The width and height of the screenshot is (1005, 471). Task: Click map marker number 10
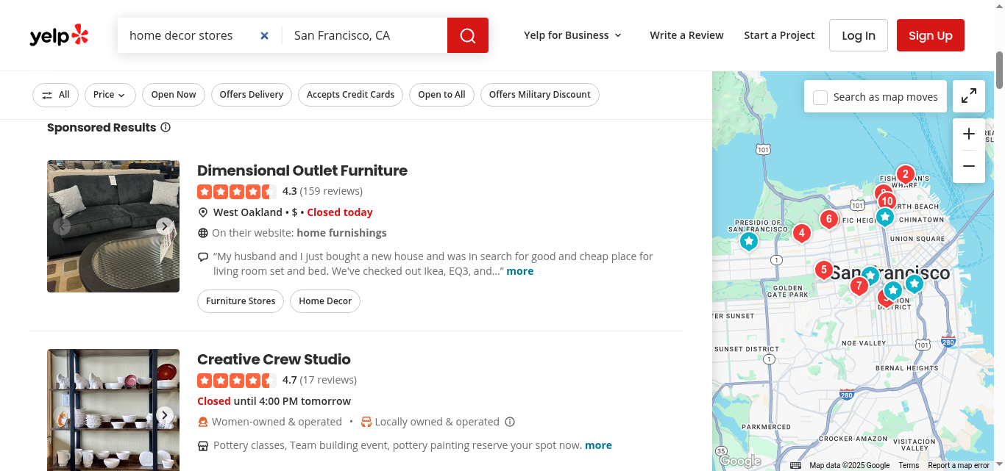(887, 201)
